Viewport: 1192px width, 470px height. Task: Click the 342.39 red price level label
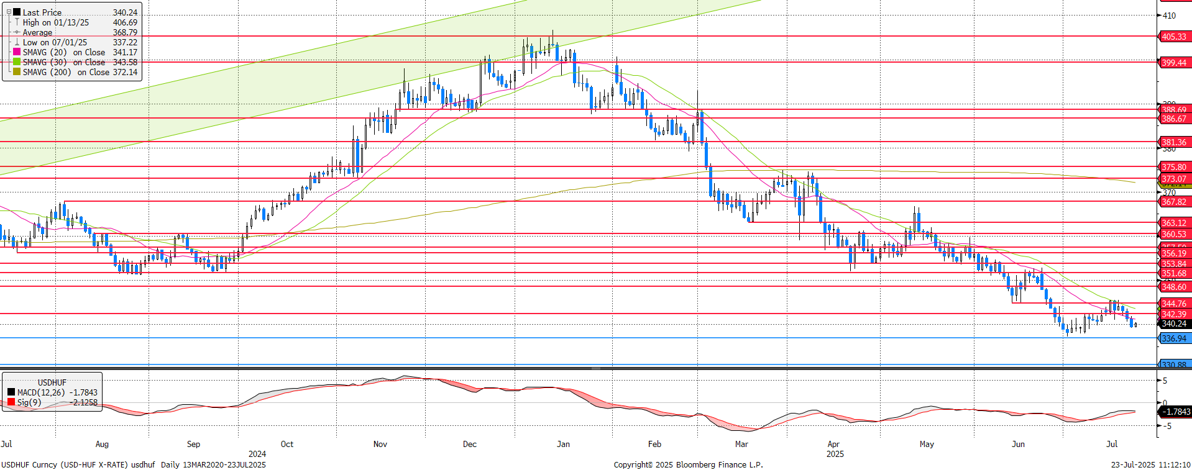coord(1175,314)
